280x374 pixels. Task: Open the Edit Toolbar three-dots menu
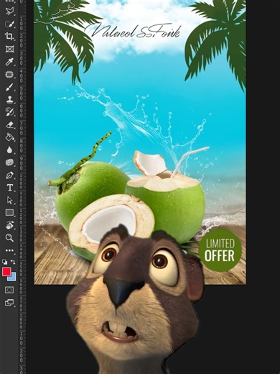click(x=9, y=250)
